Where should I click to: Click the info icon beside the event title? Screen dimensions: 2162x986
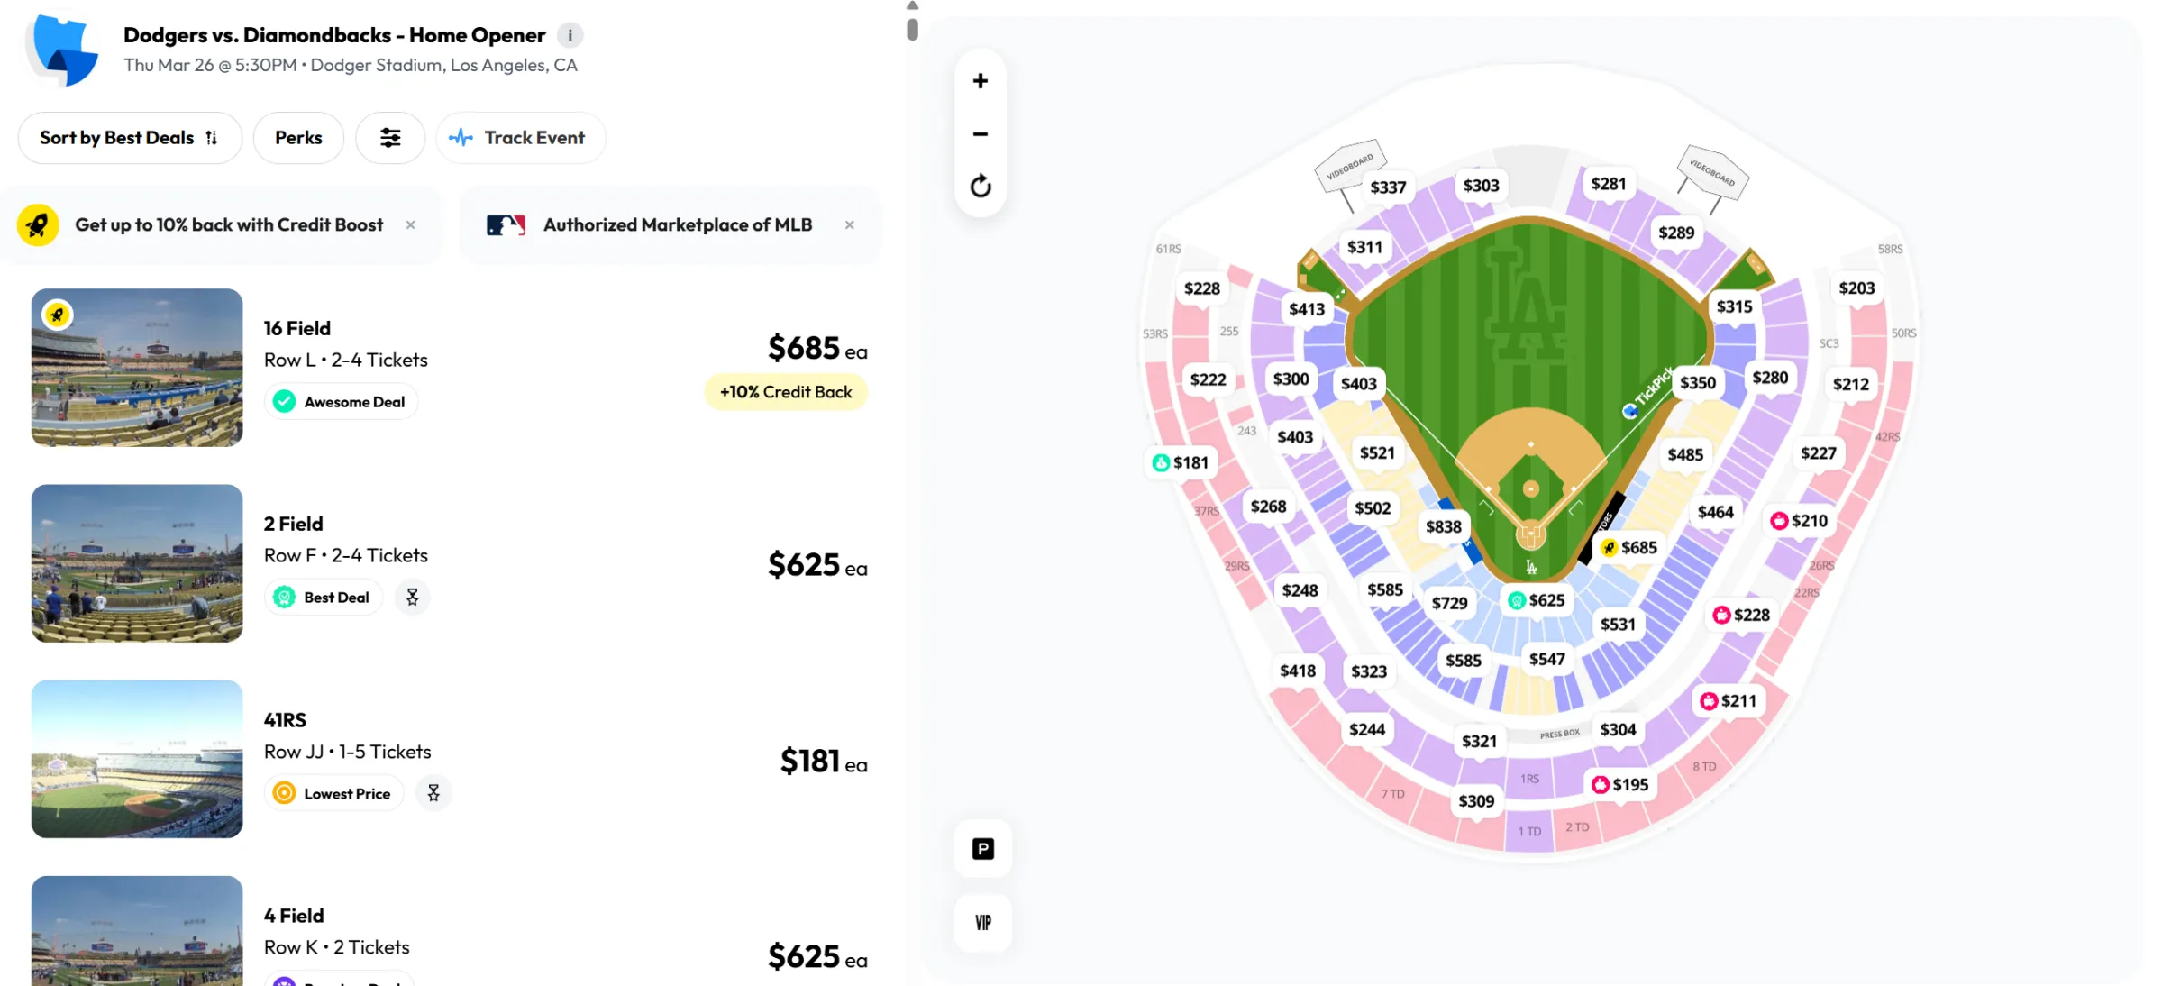point(569,35)
